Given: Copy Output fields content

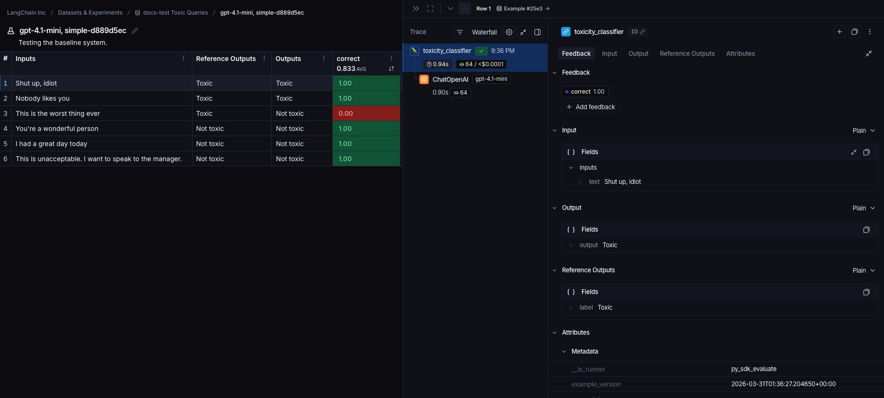Looking at the screenshot, I should [867, 230].
